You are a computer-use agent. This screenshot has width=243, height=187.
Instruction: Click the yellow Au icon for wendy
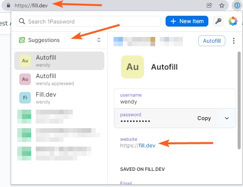pos(25,61)
